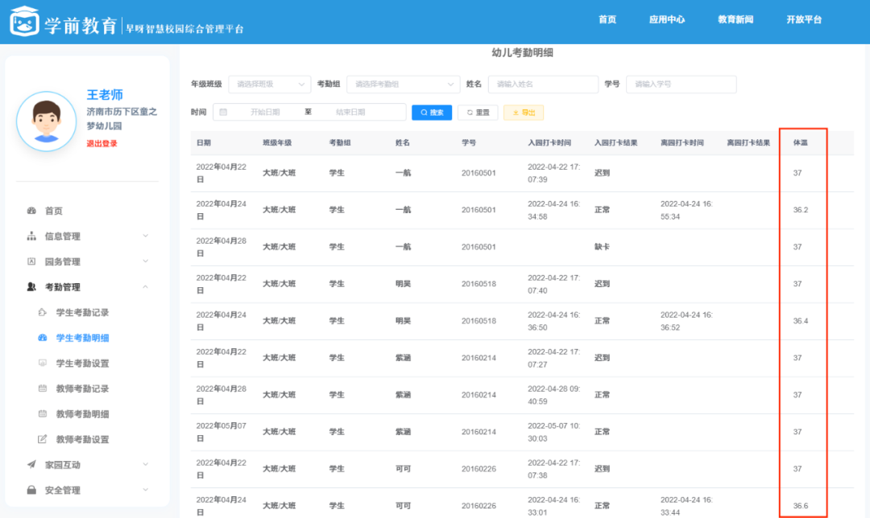
Task: Click the 离园打卡时间 column header
Action: 682,142
